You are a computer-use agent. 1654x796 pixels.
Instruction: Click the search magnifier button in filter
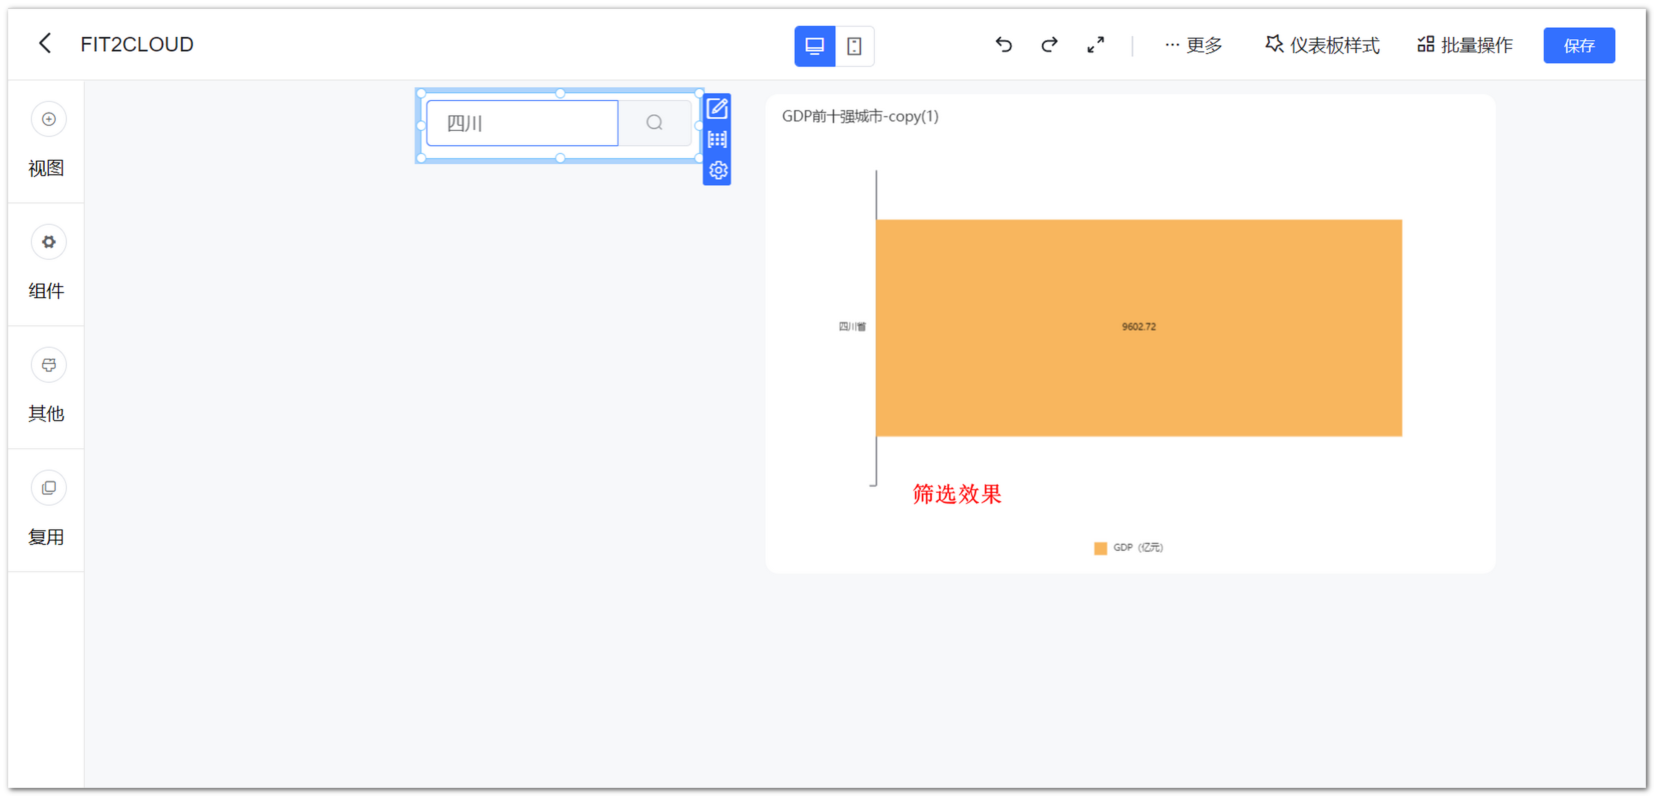point(654,122)
